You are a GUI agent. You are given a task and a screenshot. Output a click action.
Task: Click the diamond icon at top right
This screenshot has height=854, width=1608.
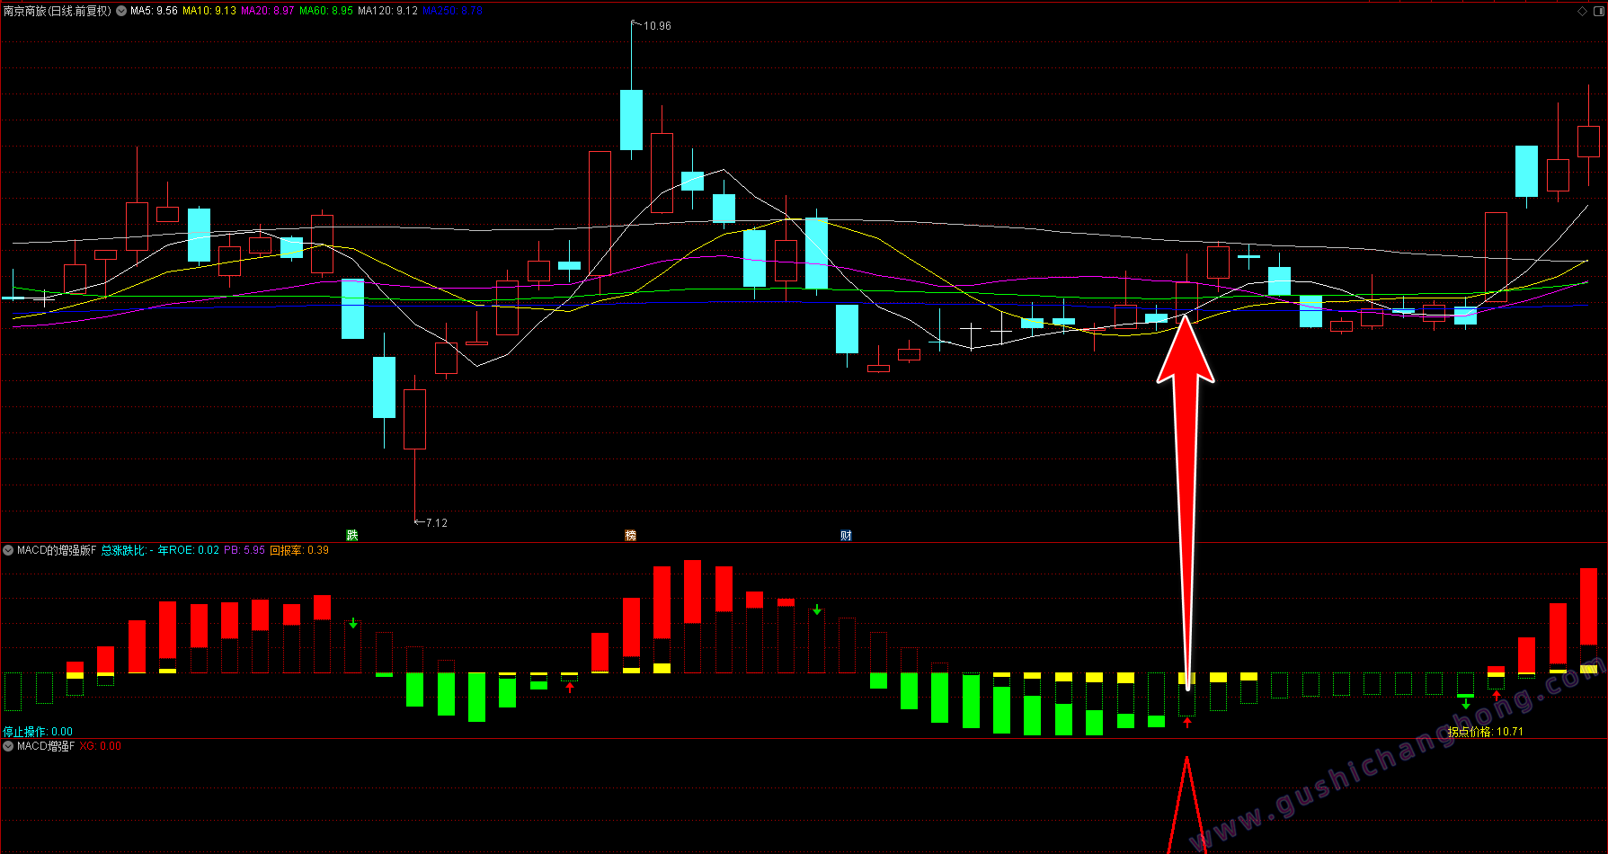[x=1583, y=11]
